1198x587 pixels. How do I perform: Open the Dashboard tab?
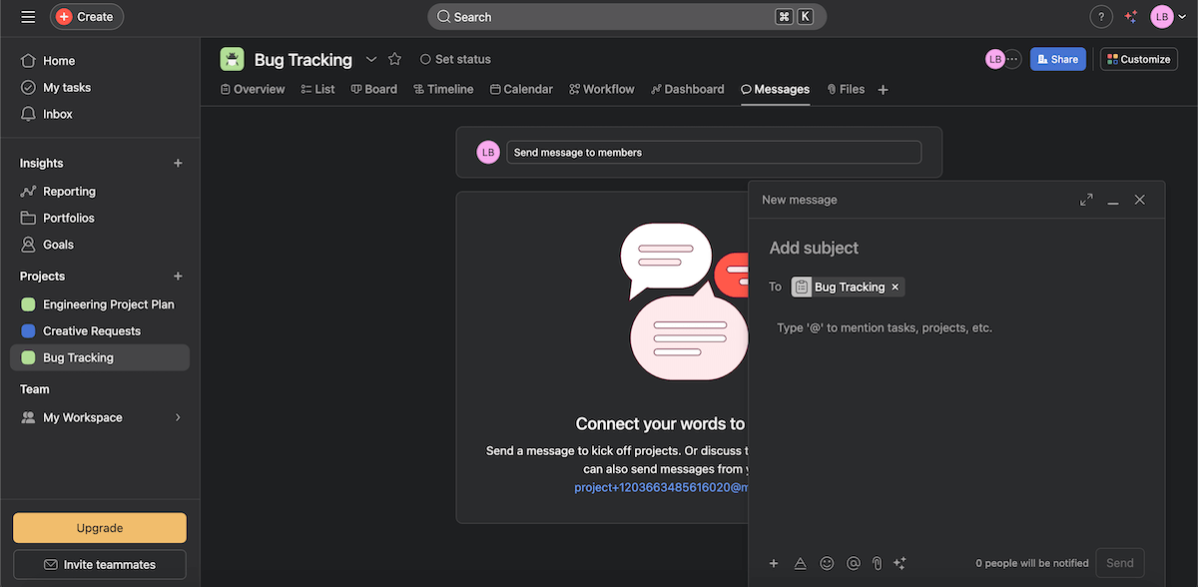(687, 89)
